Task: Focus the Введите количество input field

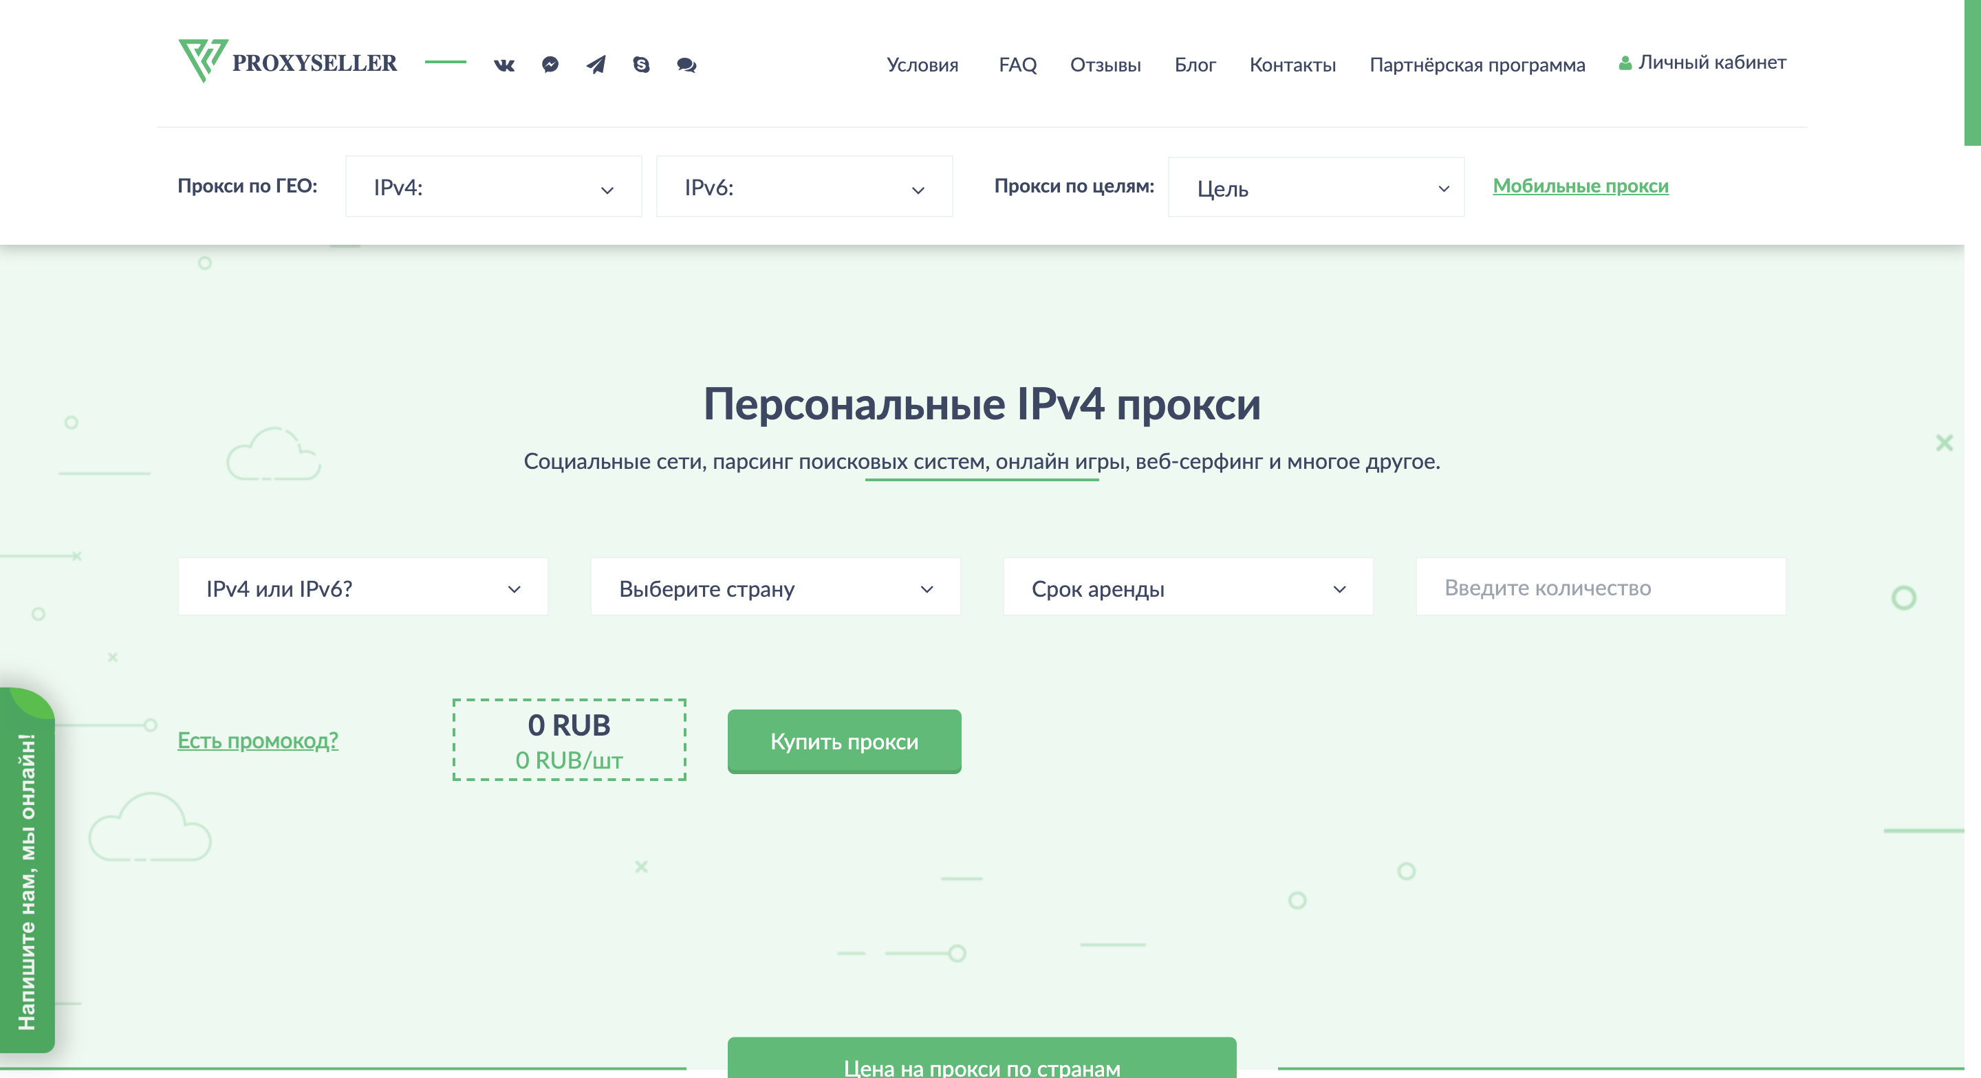Action: tap(1599, 587)
